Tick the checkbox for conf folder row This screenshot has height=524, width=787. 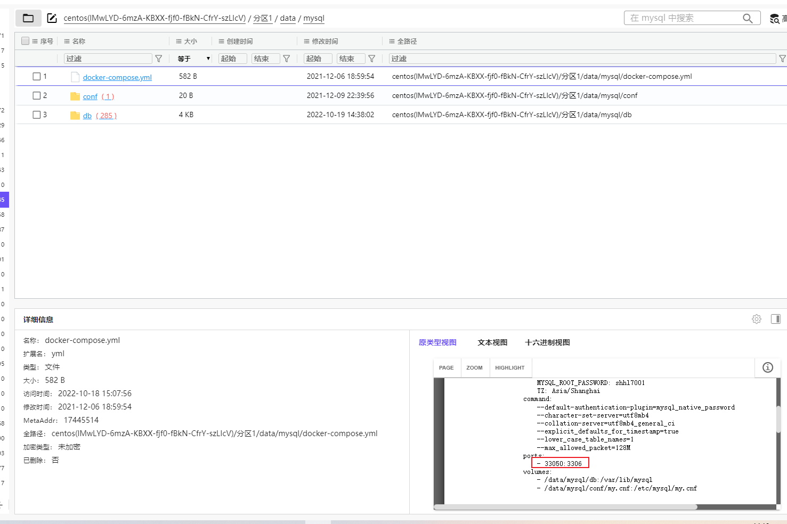pyautogui.click(x=37, y=96)
